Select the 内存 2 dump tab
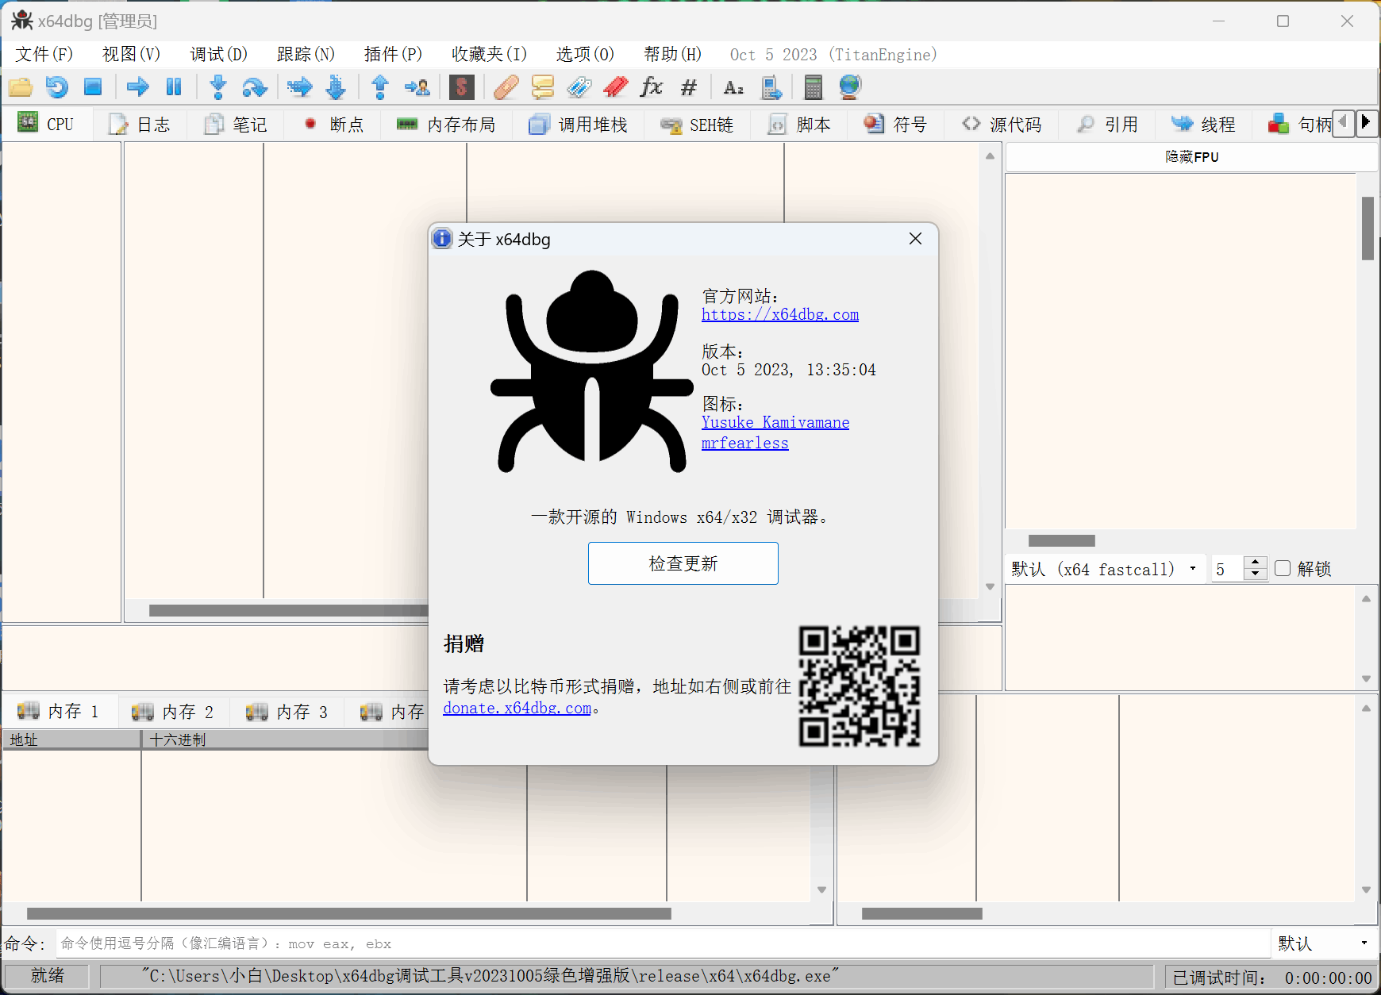The width and height of the screenshot is (1381, 995). (x=173, y=712)
